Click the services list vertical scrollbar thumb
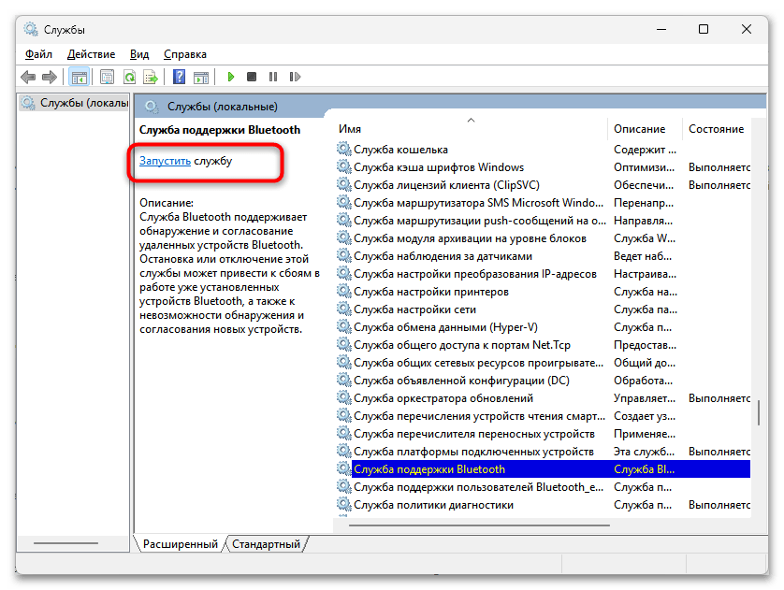 [x=759, y=412]
